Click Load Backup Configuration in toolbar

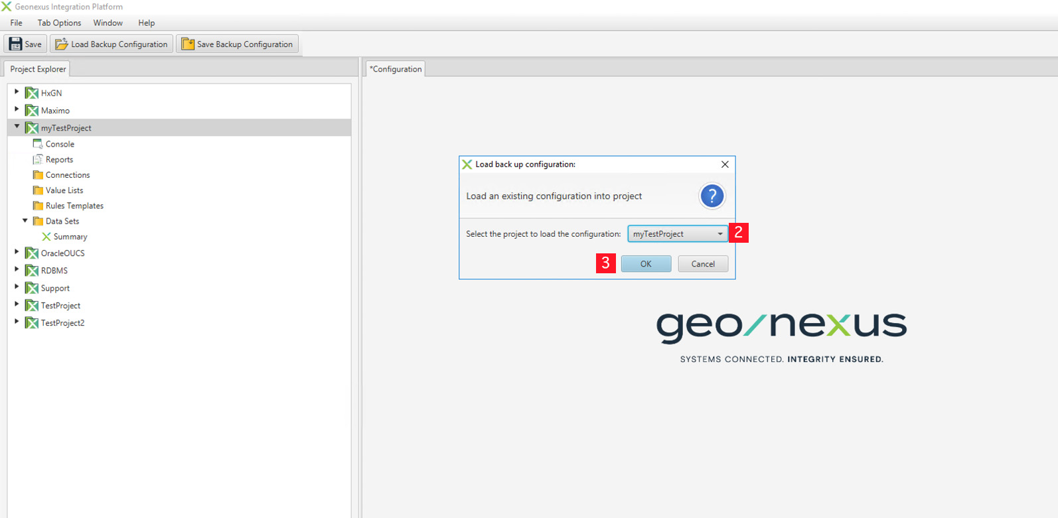tap(112, 44)
